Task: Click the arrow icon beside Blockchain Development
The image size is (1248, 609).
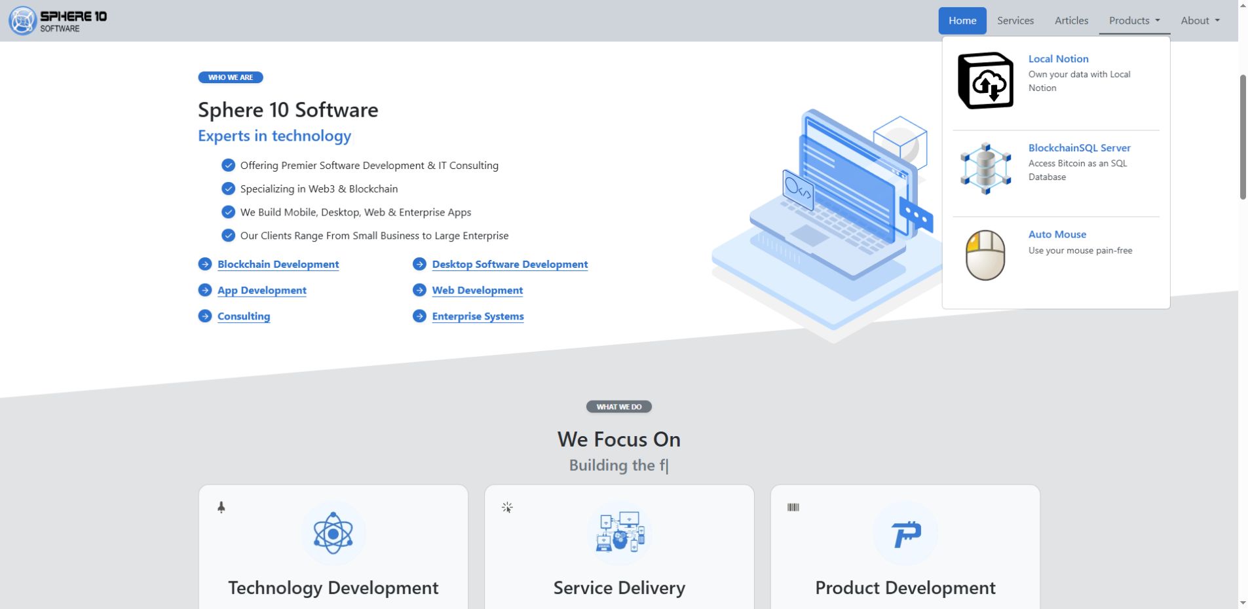Action: coord(205,264)
